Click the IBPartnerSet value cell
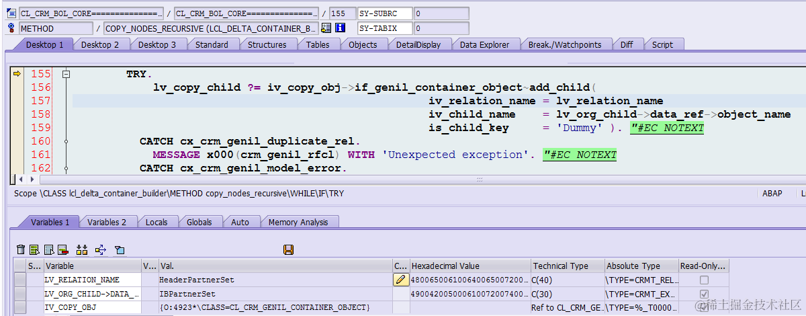Viewport: 806px width, 316px height. click(275, 294)
